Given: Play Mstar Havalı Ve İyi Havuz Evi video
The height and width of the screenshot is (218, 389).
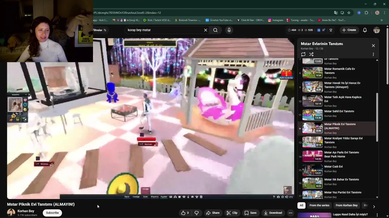Looking at the screenshot, I should point(337,87).
